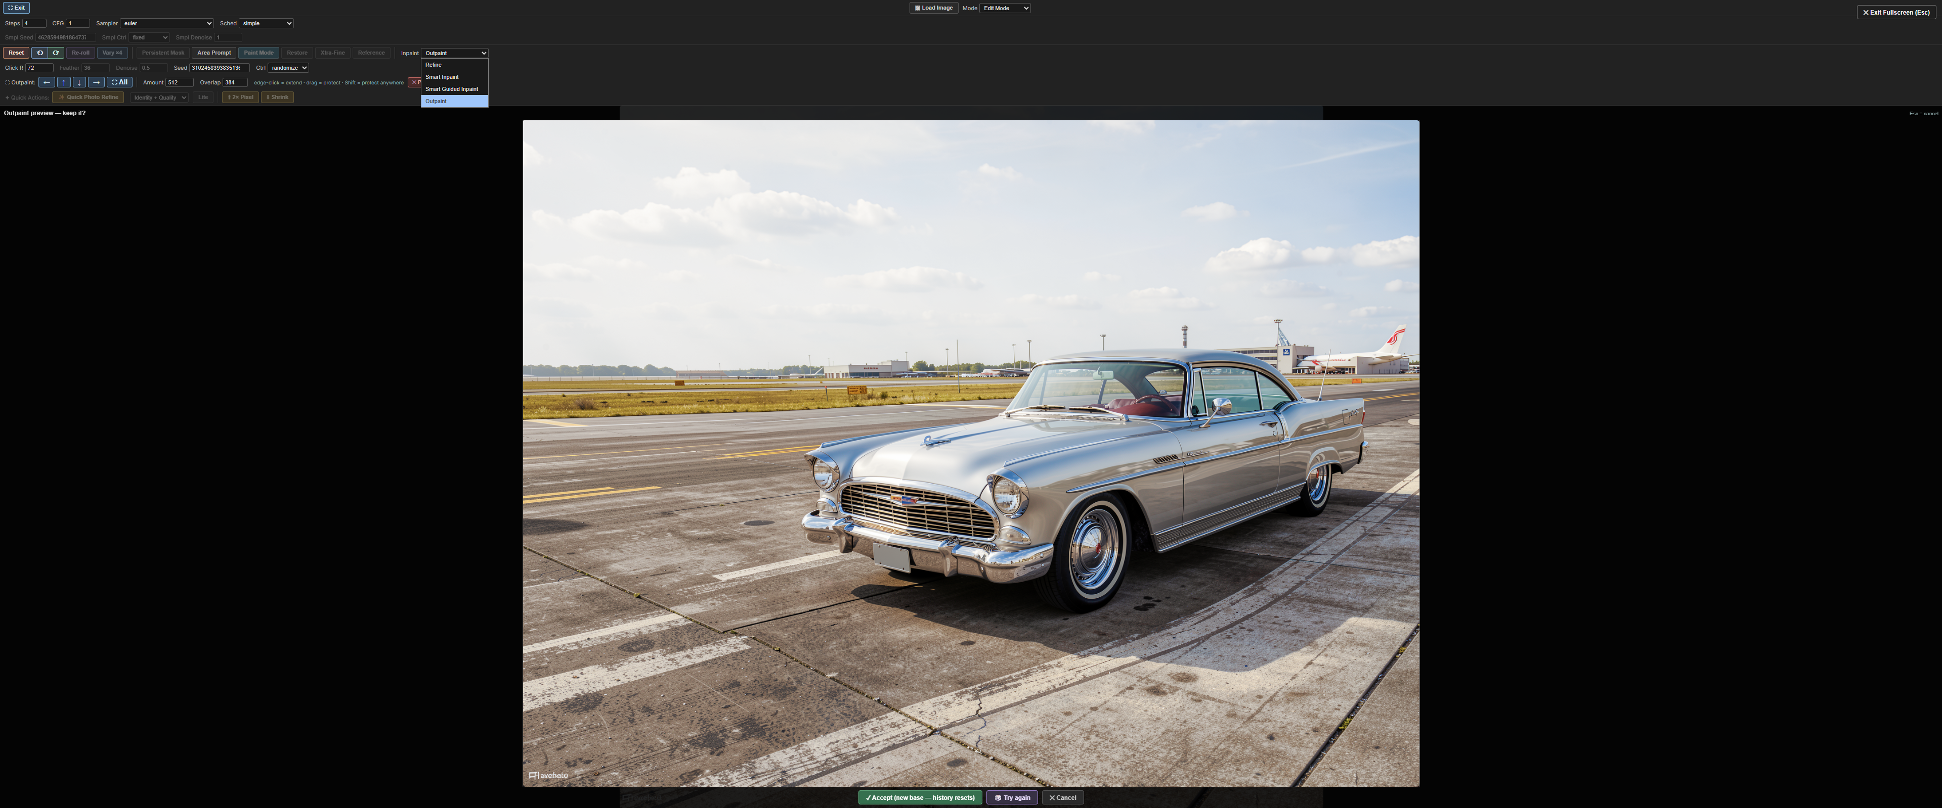The width and height of the screenshot is (1942, 808).
Task: Run Quick Photo Refine
Action: tap(88, 97)
